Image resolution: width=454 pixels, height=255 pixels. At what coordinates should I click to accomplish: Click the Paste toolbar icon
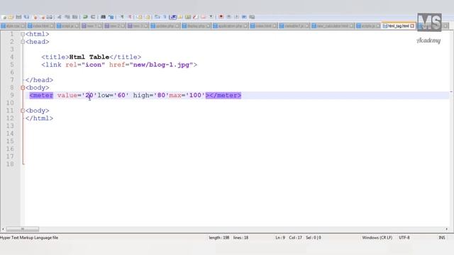tap(74, 17)
